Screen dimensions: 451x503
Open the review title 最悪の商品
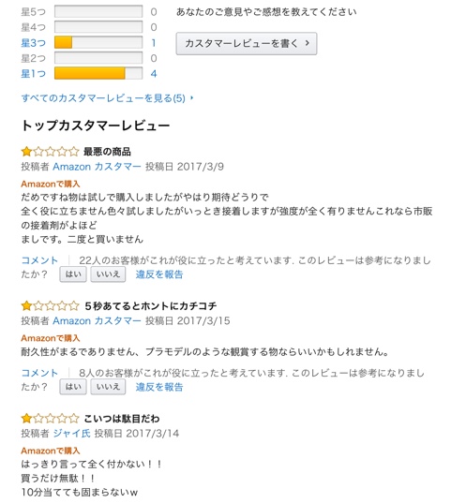(x=107, y=152)
